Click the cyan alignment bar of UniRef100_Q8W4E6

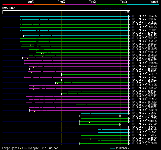74,16
